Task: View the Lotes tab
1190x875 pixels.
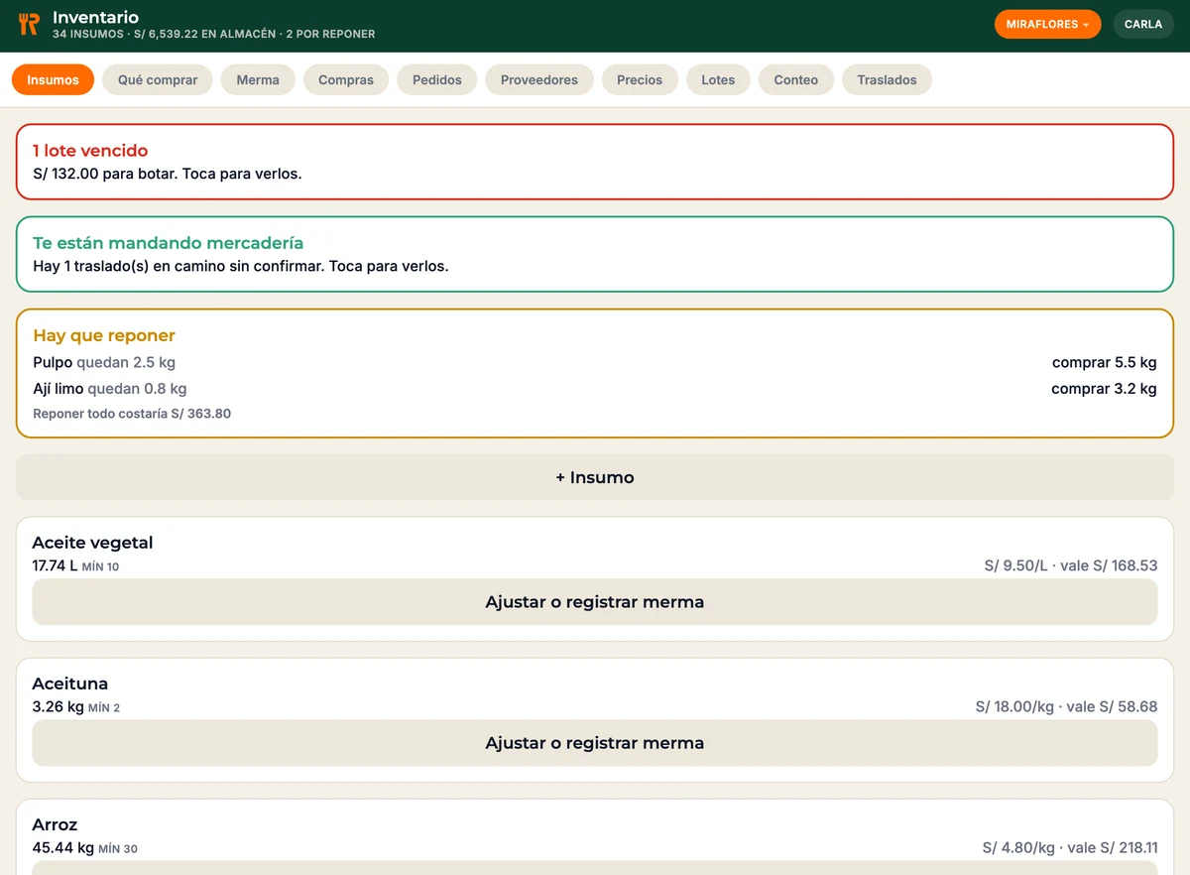Action: click(x=718, y=80)
